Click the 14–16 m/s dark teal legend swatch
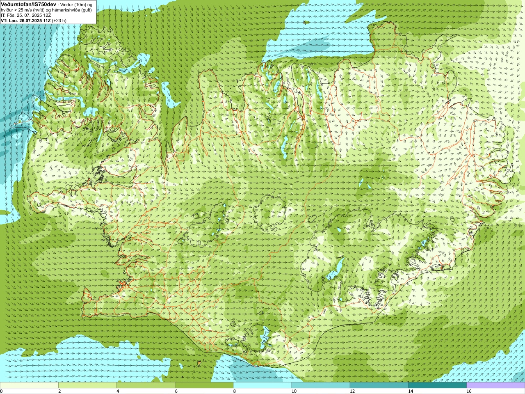This screenshot has width=525, height=394. pyautogui.click(x=438, y=385)
